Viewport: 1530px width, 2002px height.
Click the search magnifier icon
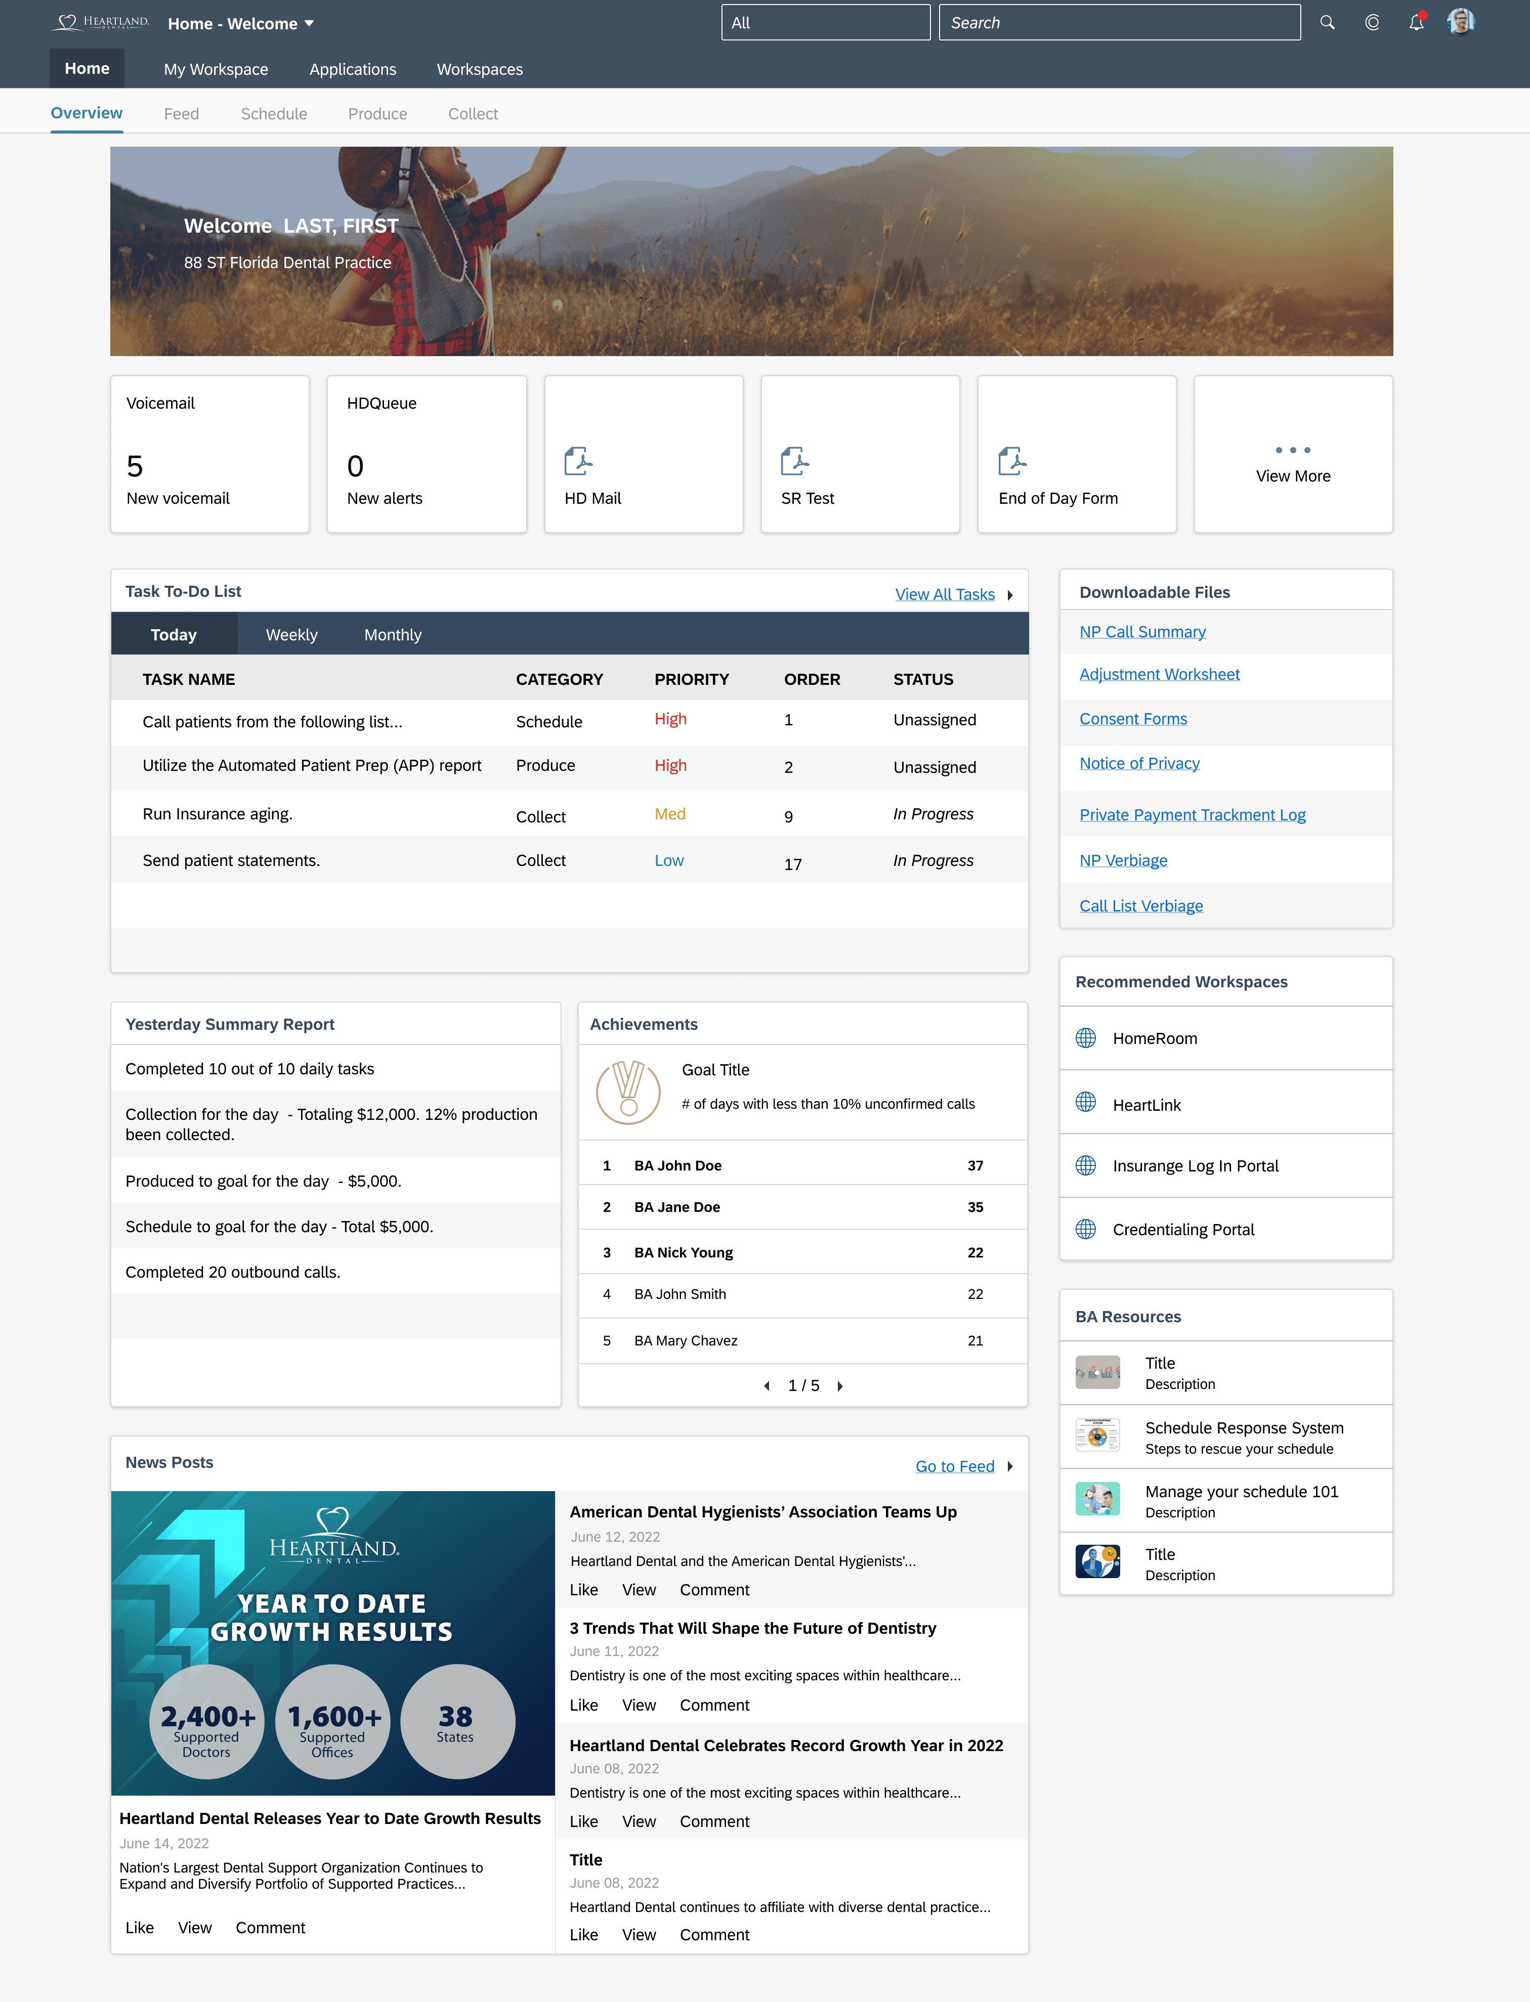[1327, 23]
